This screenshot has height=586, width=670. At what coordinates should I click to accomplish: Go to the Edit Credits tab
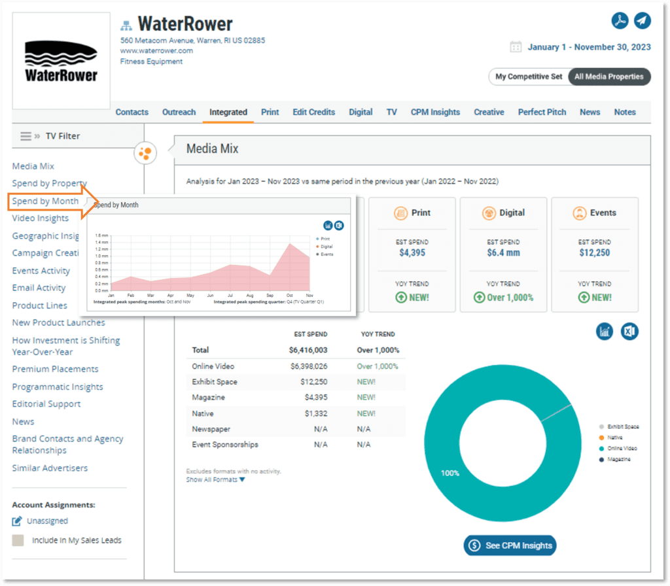313,112
